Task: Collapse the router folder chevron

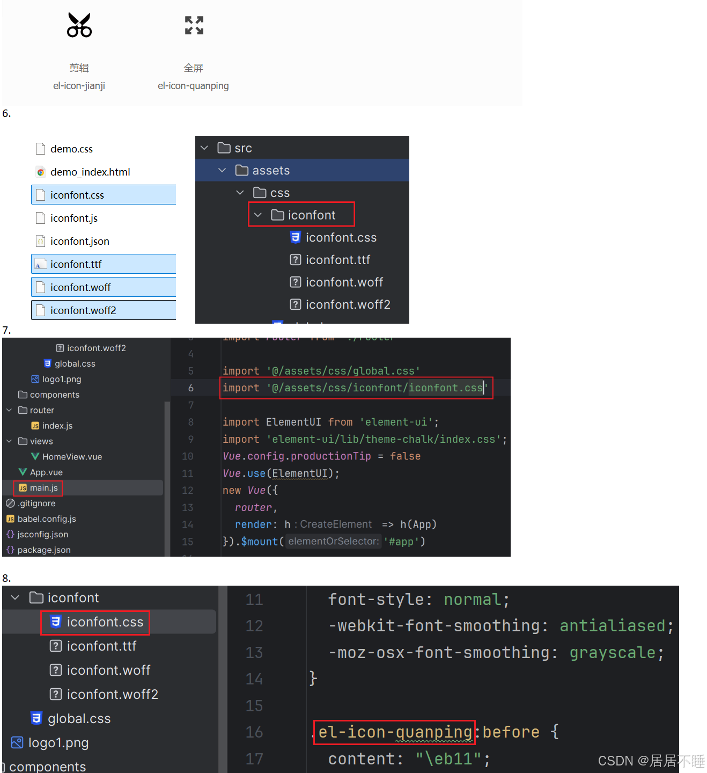Action: 9,410
